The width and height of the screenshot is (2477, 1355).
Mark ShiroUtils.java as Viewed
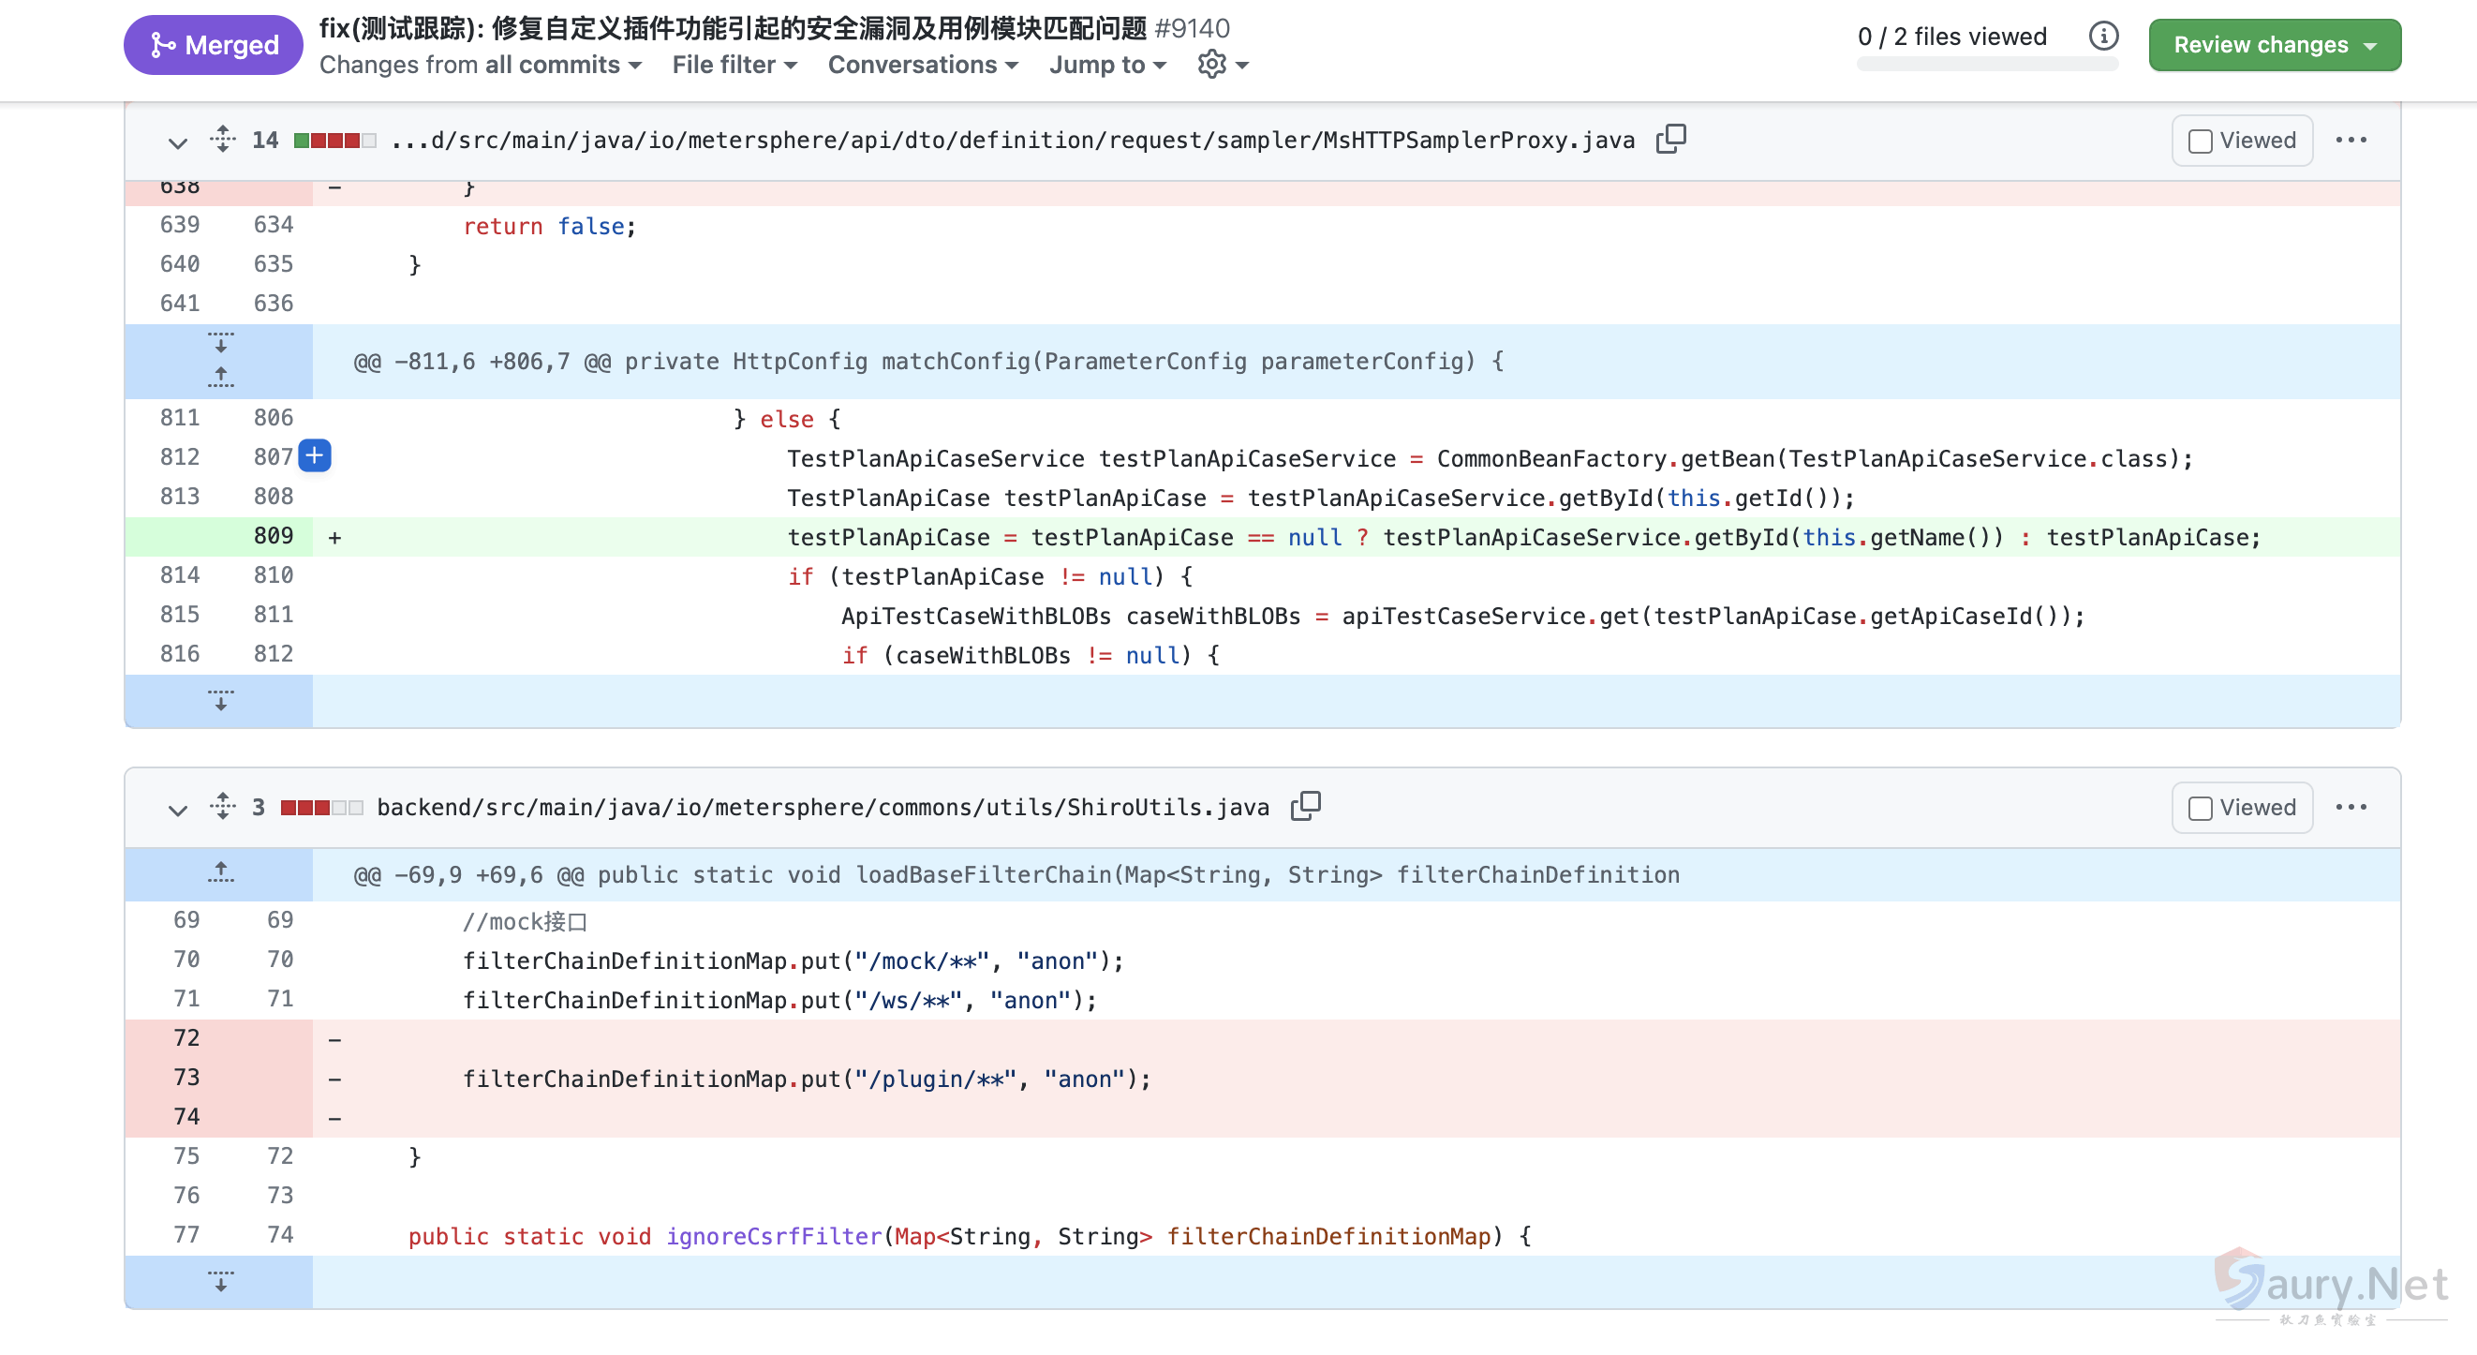[x=2242, y=807]
